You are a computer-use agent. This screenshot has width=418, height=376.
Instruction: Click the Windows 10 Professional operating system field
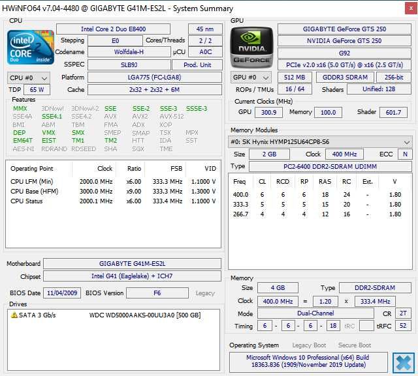coord(308,362)
